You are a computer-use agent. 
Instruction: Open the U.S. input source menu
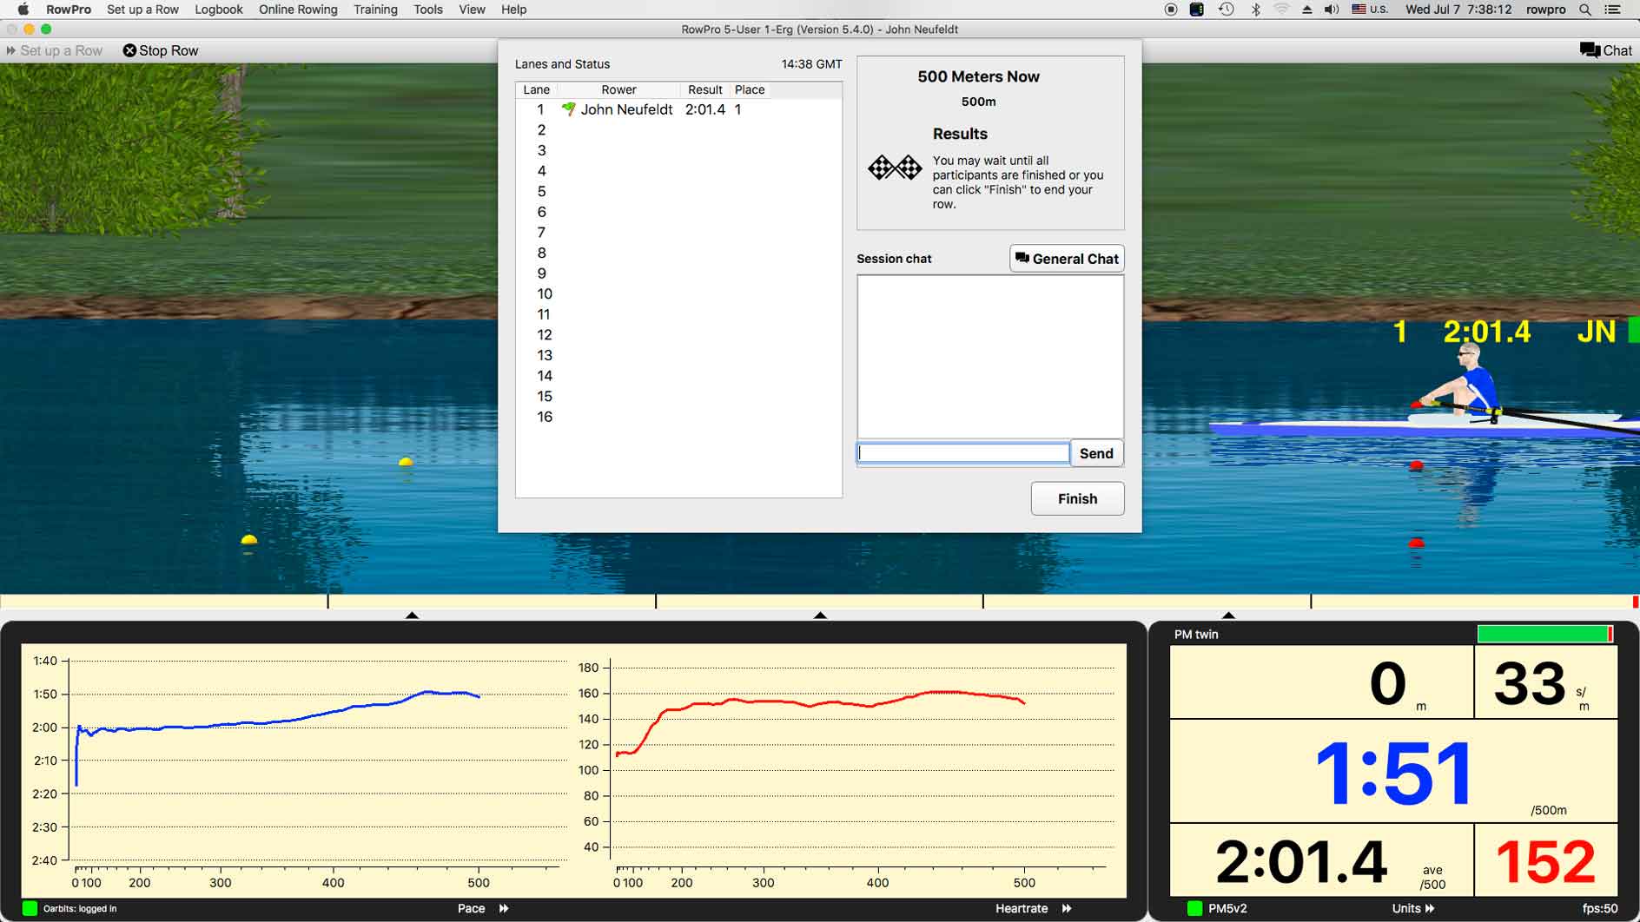(x=1370, y=10)
